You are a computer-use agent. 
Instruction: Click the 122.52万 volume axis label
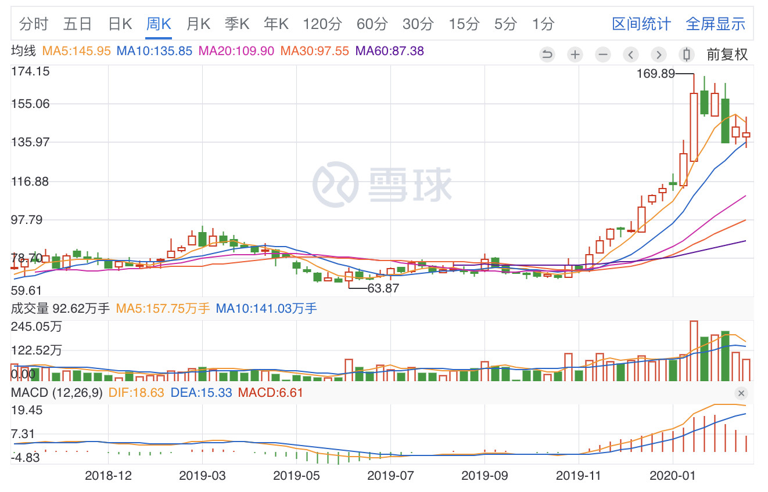coord(36,350)
